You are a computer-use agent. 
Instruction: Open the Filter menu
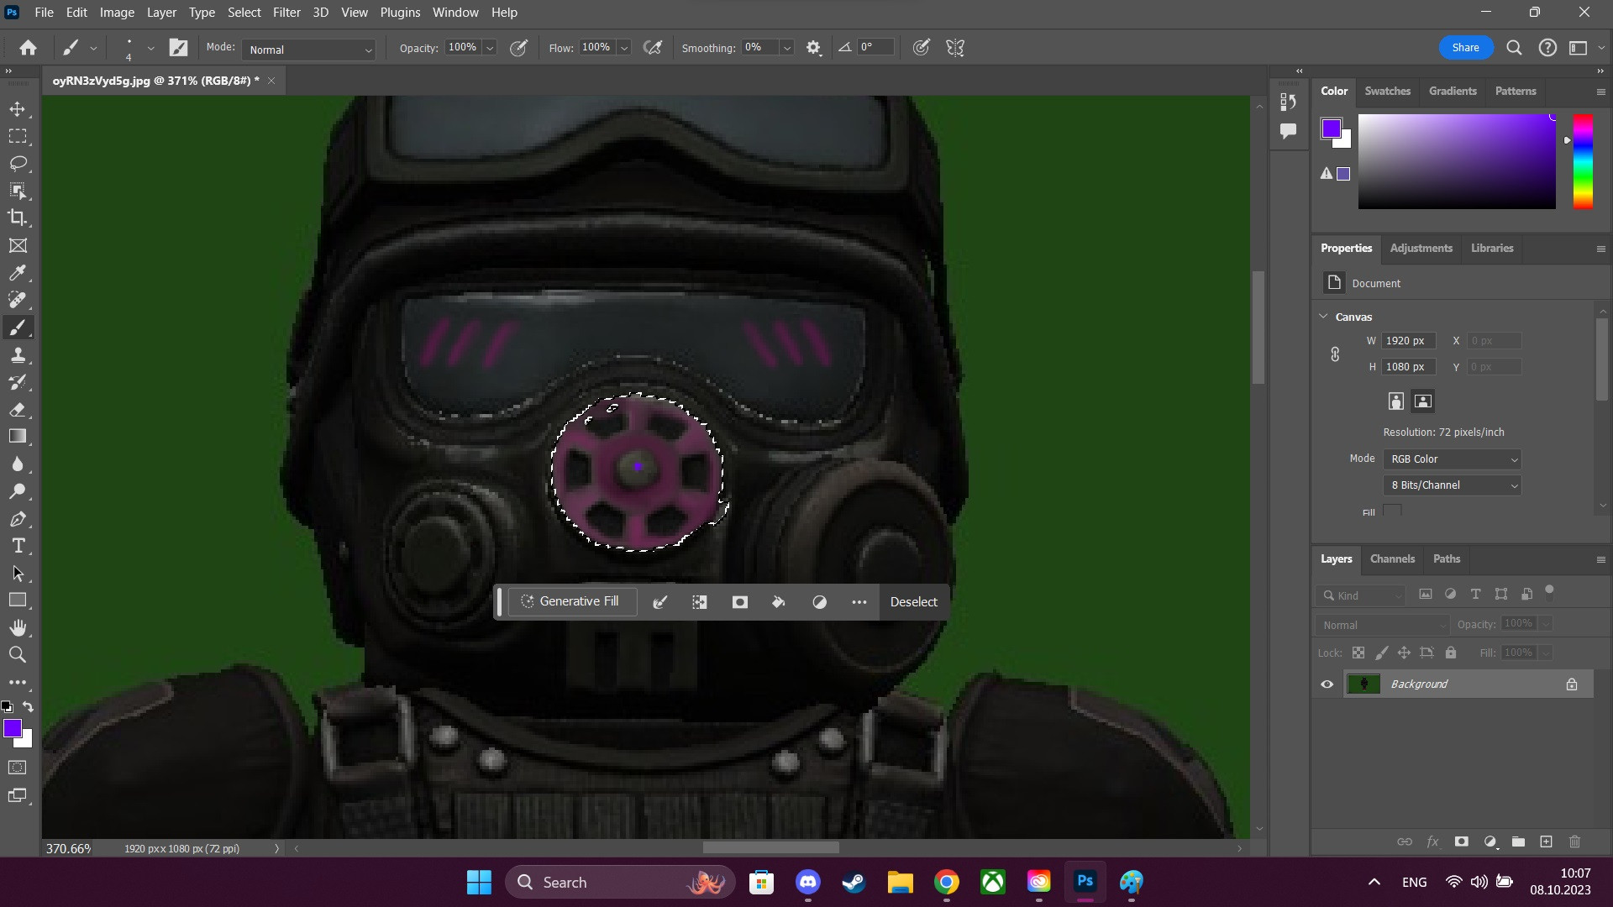[286, 13]
